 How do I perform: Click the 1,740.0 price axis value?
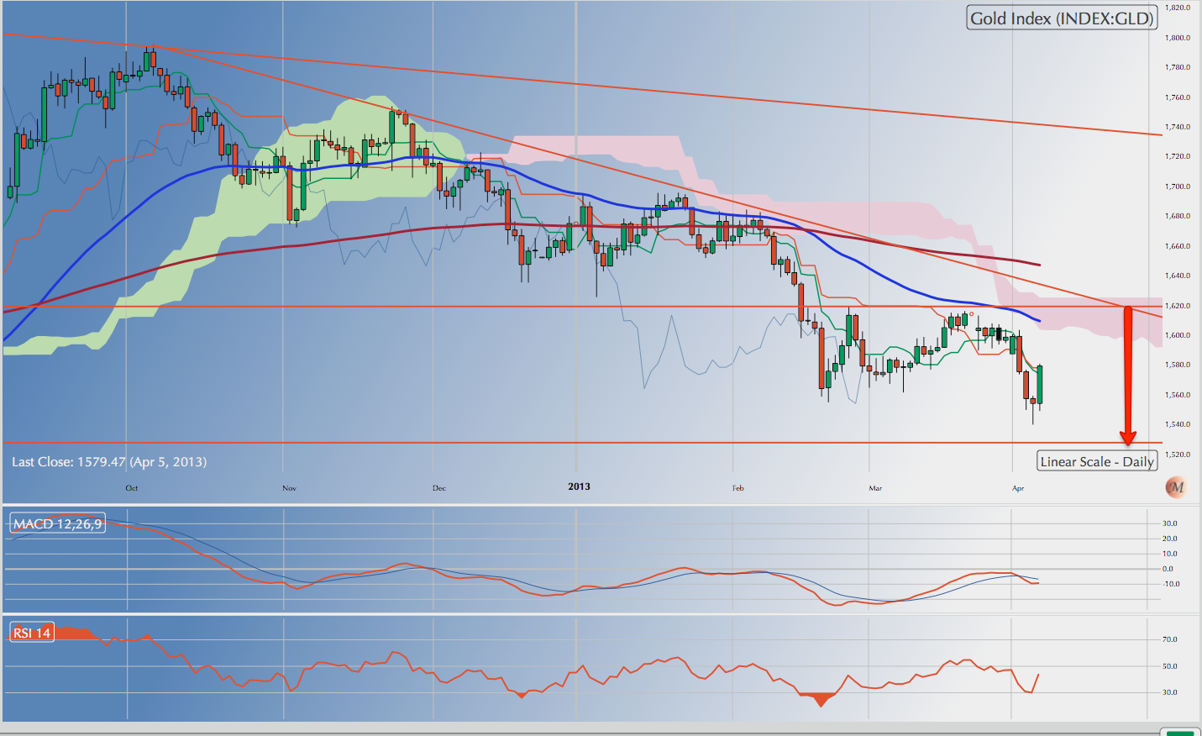click(x=1178, y=127)
